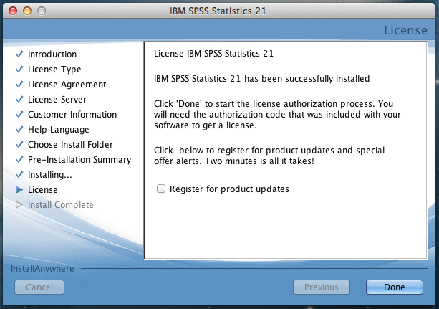Select the Pre-Installation Summary step
The image size is (439, 309).
[79, 160]
